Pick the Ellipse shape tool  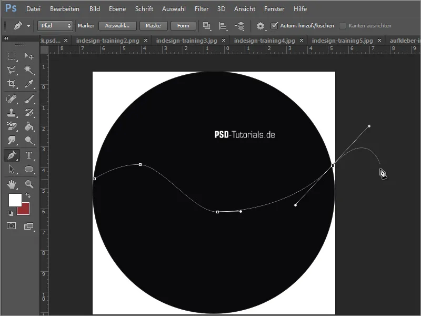coord(29,169)
